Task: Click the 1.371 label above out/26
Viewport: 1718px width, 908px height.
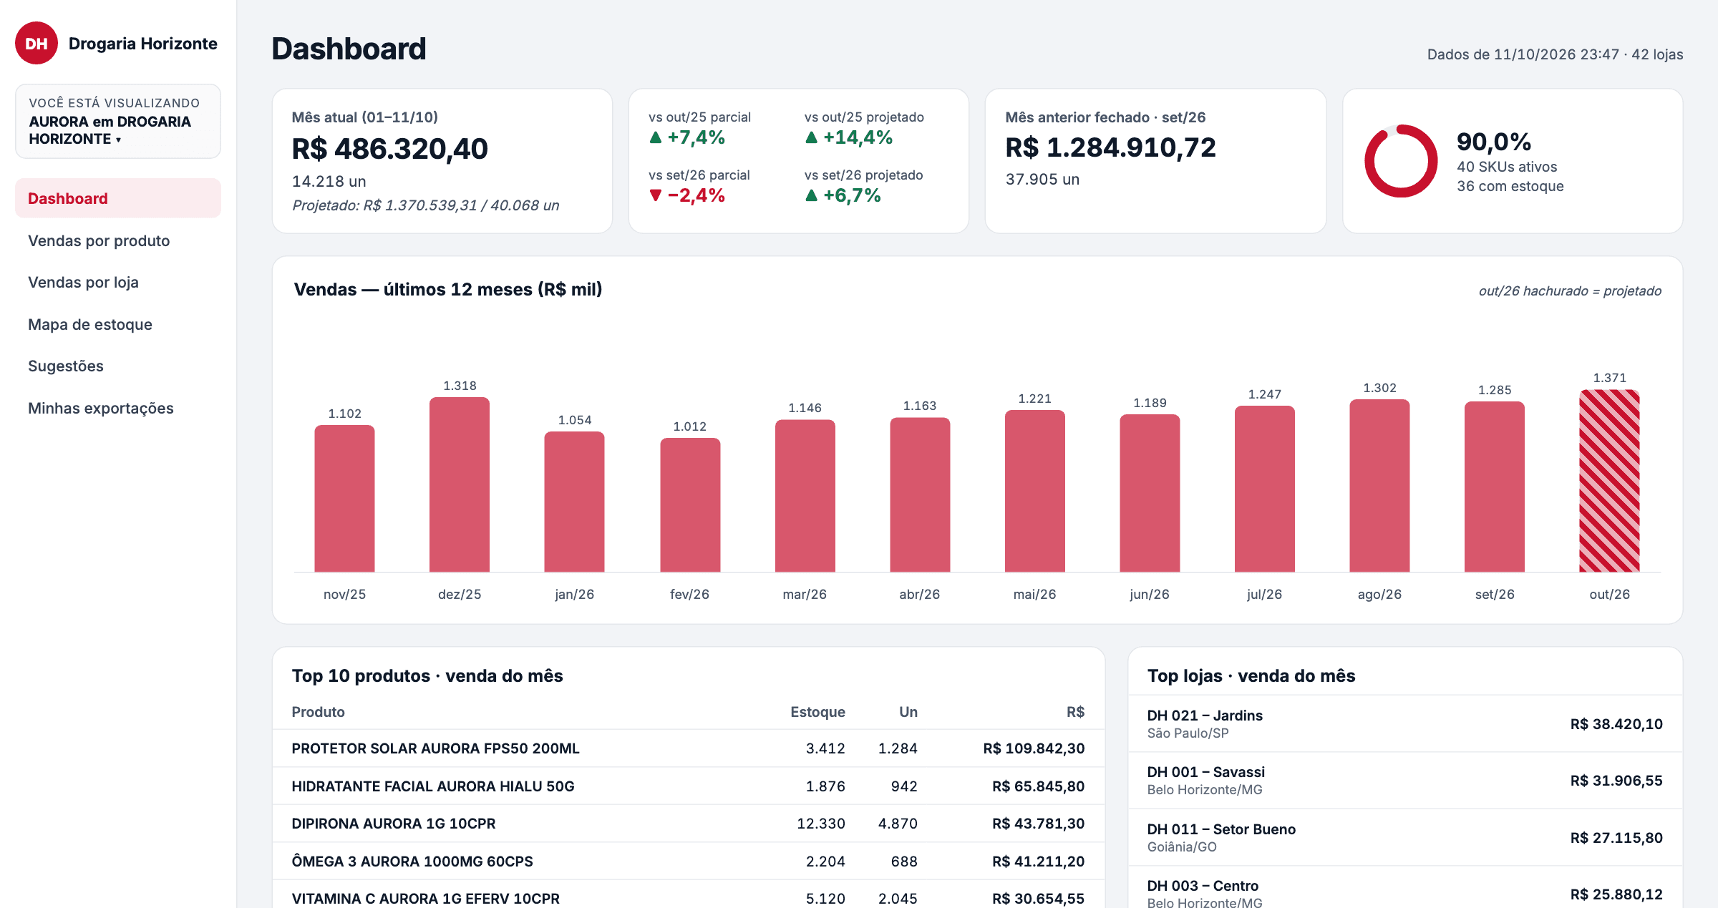Action: pos(1610,378)
